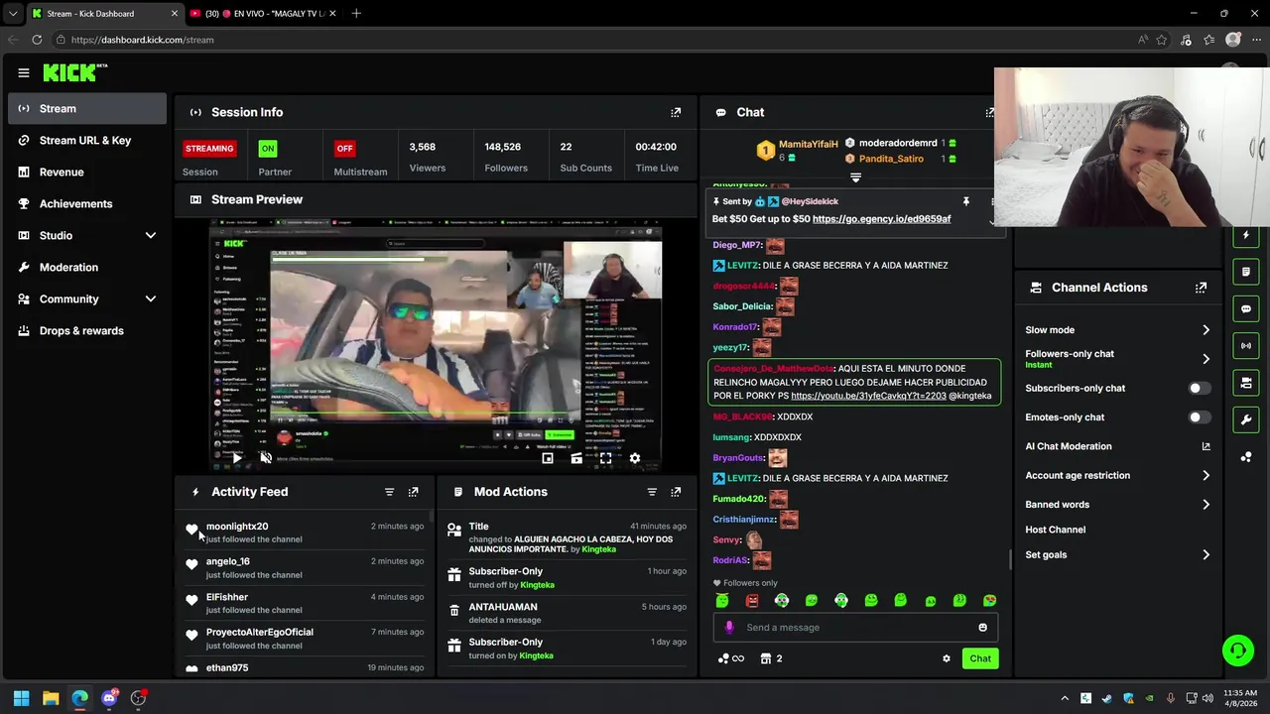The width and height of the screenshot is (1270, 714).
Task: Click ANTAHUAMAN in Mod Actions
Action: coord(503,607)
